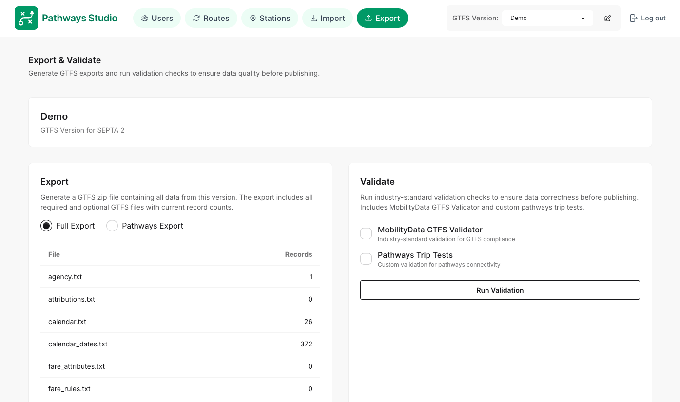This screenshot has height=402, width=680.
Task: Click the Export panel heading
Action: pyautogui.click(x=55, y=182)
